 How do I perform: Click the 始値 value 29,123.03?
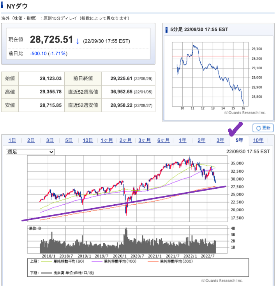coord(51,79)
